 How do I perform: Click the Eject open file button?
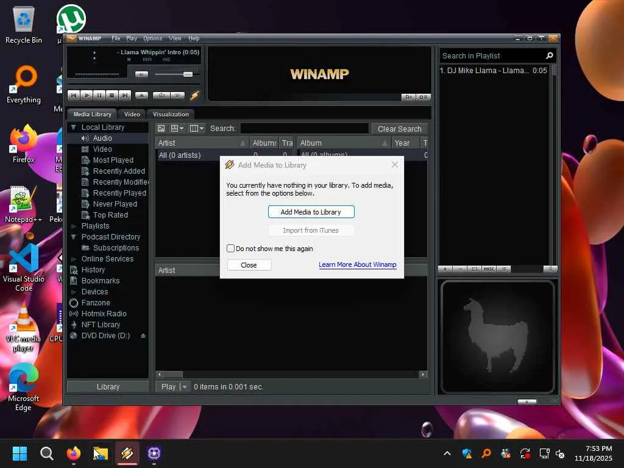pos(141,96)
